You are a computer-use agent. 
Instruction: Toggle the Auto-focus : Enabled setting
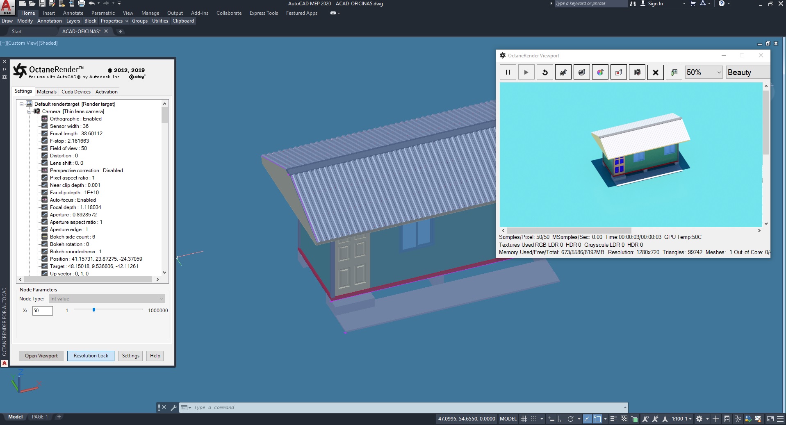[x=69, y=200]
